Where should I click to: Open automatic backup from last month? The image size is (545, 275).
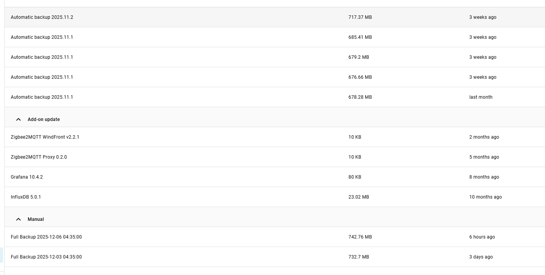[x=42, y=97]
